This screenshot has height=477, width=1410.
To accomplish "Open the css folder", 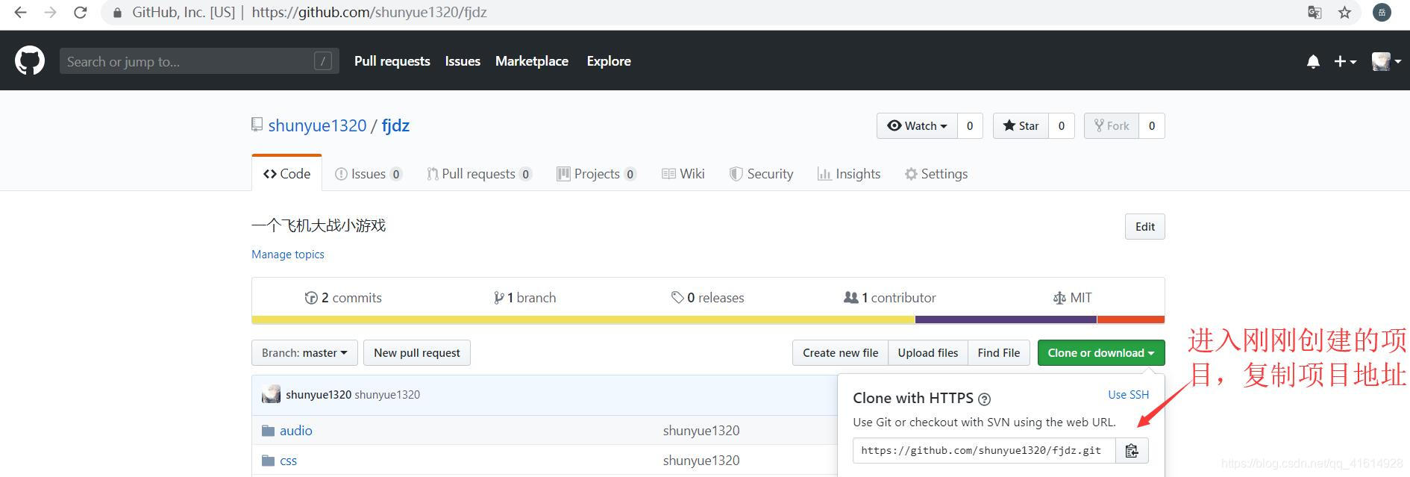I will click(x=288, y=461).
